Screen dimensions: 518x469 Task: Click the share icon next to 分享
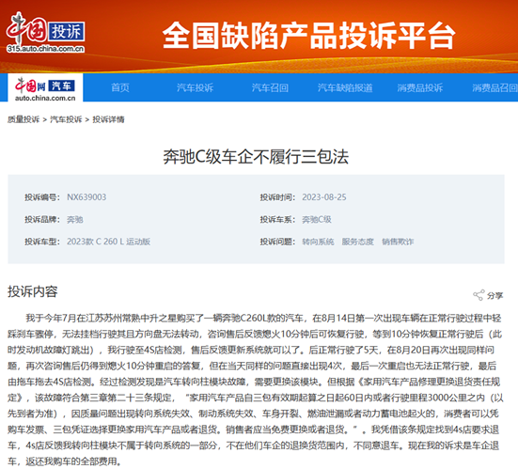[x=479, y=295]
